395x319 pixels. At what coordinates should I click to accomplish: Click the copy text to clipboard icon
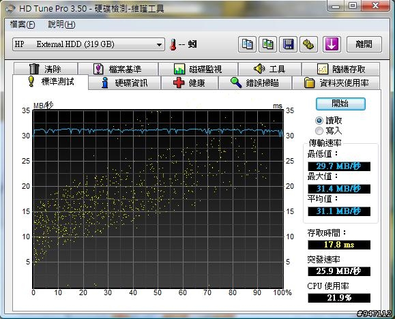pyautogui.click(x=248, y=44)
